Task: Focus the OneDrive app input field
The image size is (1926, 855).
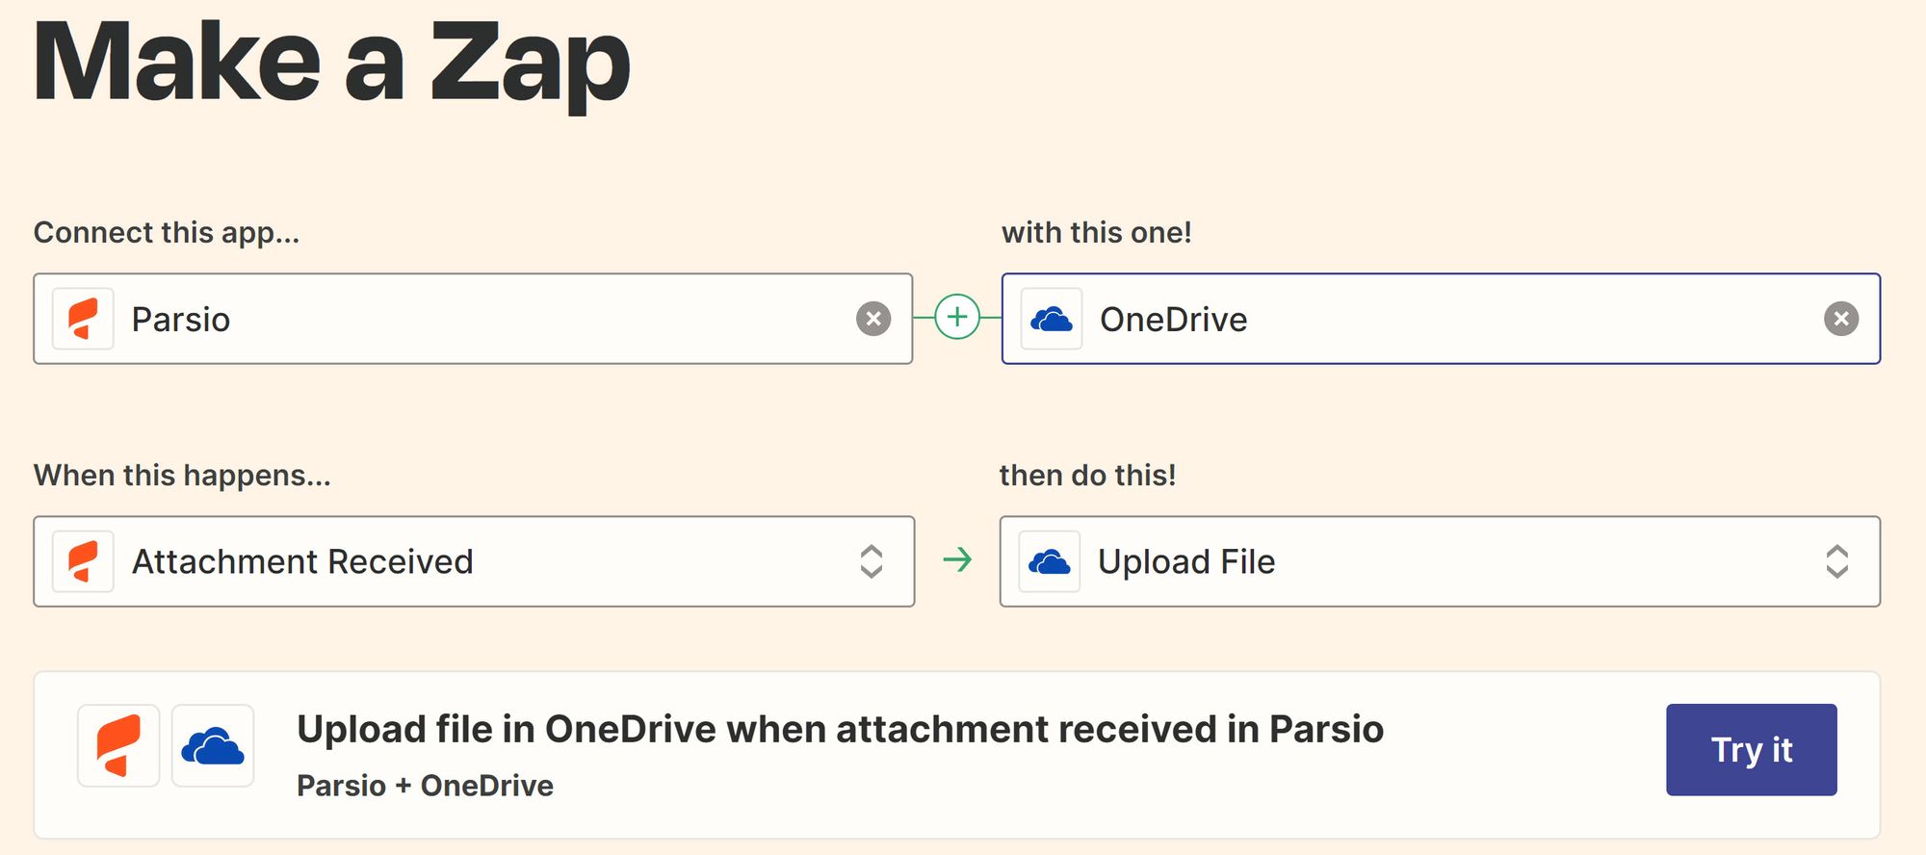Action: [1444, 319]
